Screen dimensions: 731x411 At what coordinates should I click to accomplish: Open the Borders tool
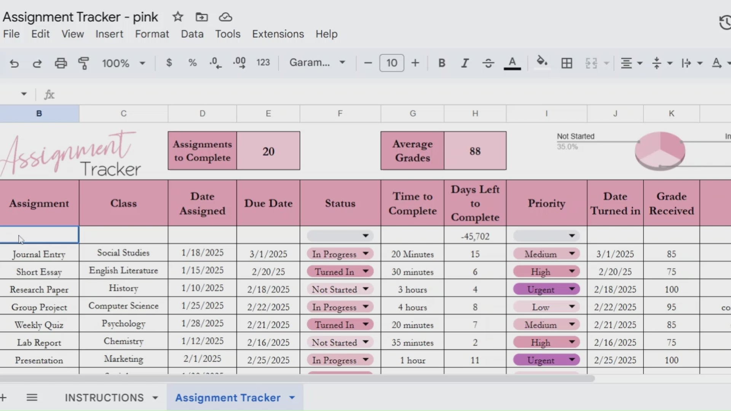566,63
